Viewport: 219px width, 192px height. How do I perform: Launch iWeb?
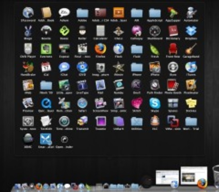(x=28, y=85)
